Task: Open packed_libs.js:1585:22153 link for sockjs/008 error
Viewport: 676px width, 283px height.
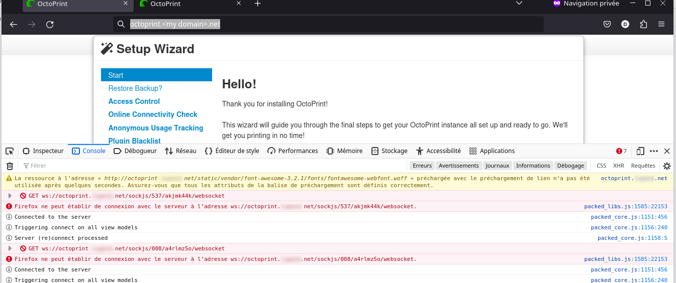Action: [x=626, y=259]
